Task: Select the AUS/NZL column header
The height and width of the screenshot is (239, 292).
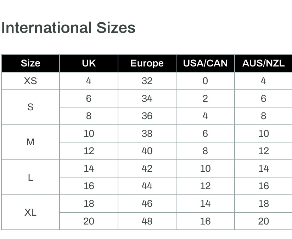Action: pyautogui.click(x=263, y=63)
